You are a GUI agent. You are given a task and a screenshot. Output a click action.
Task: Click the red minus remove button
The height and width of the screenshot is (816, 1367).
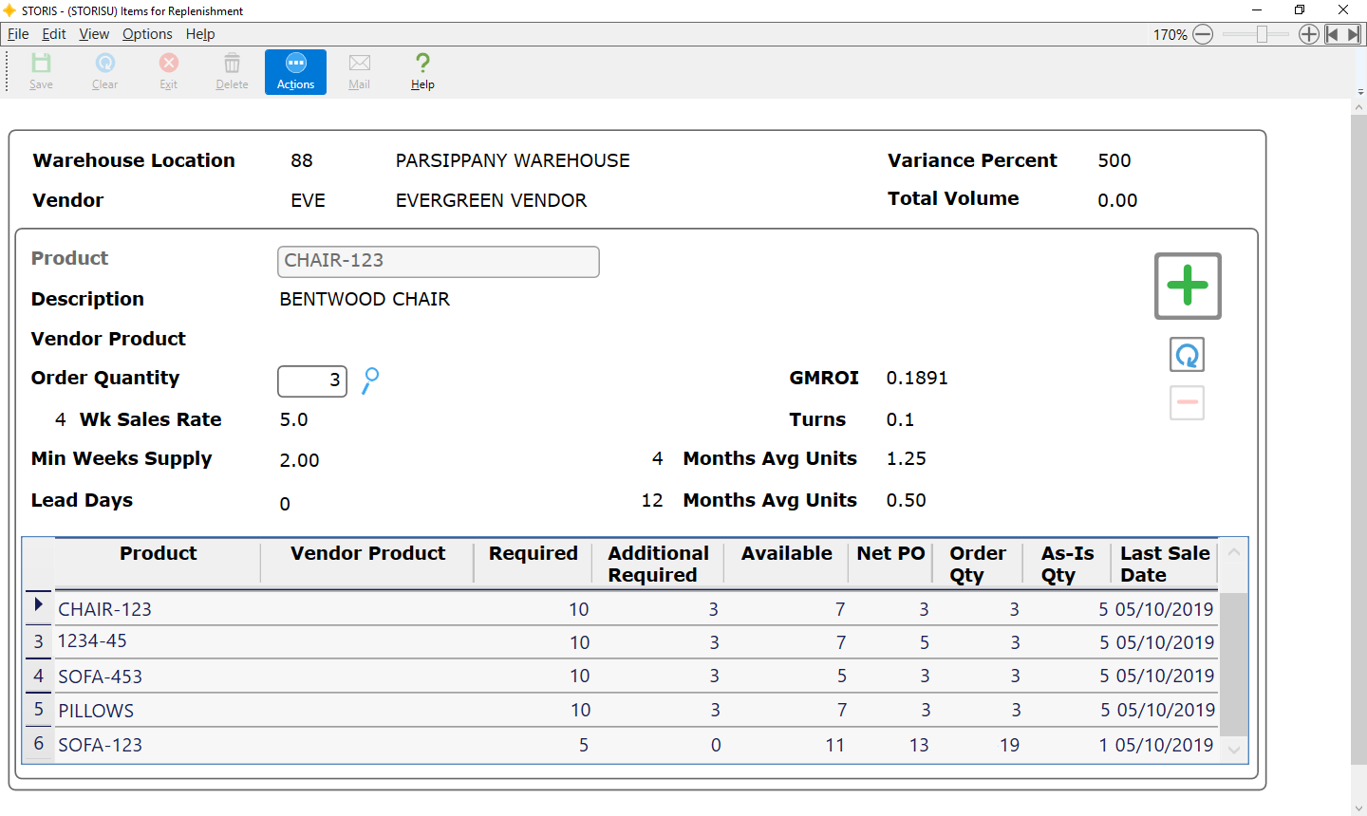point(1188,402)
